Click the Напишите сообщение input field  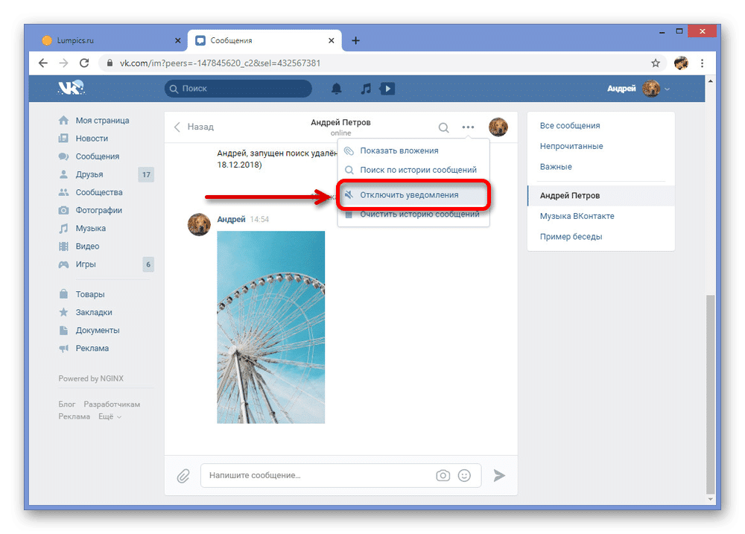(317, 475)
